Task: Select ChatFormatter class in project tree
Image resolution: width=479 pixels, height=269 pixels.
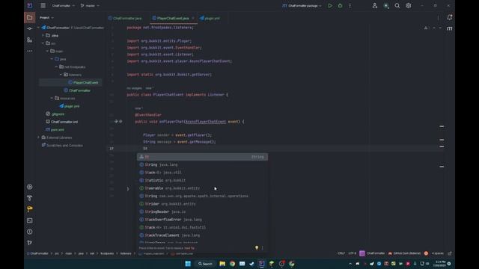Action: click(x=77, y=90)
